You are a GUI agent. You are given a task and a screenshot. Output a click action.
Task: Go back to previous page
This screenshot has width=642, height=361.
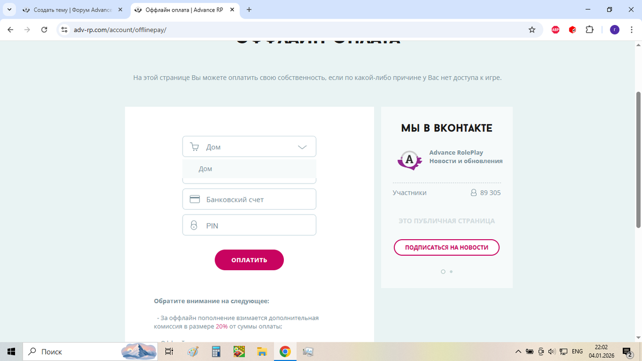pyautogui.click(x=11, y=30)
